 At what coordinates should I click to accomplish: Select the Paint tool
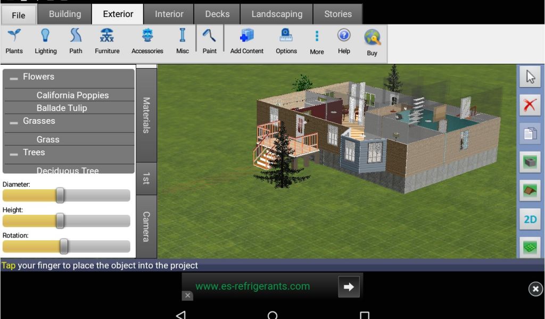[210, 41]
